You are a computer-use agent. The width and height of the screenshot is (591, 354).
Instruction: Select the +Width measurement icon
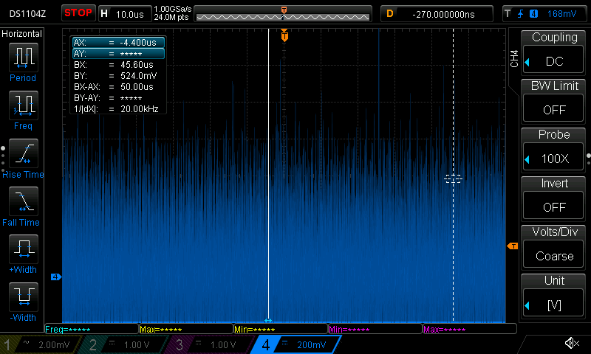point(24,249)
